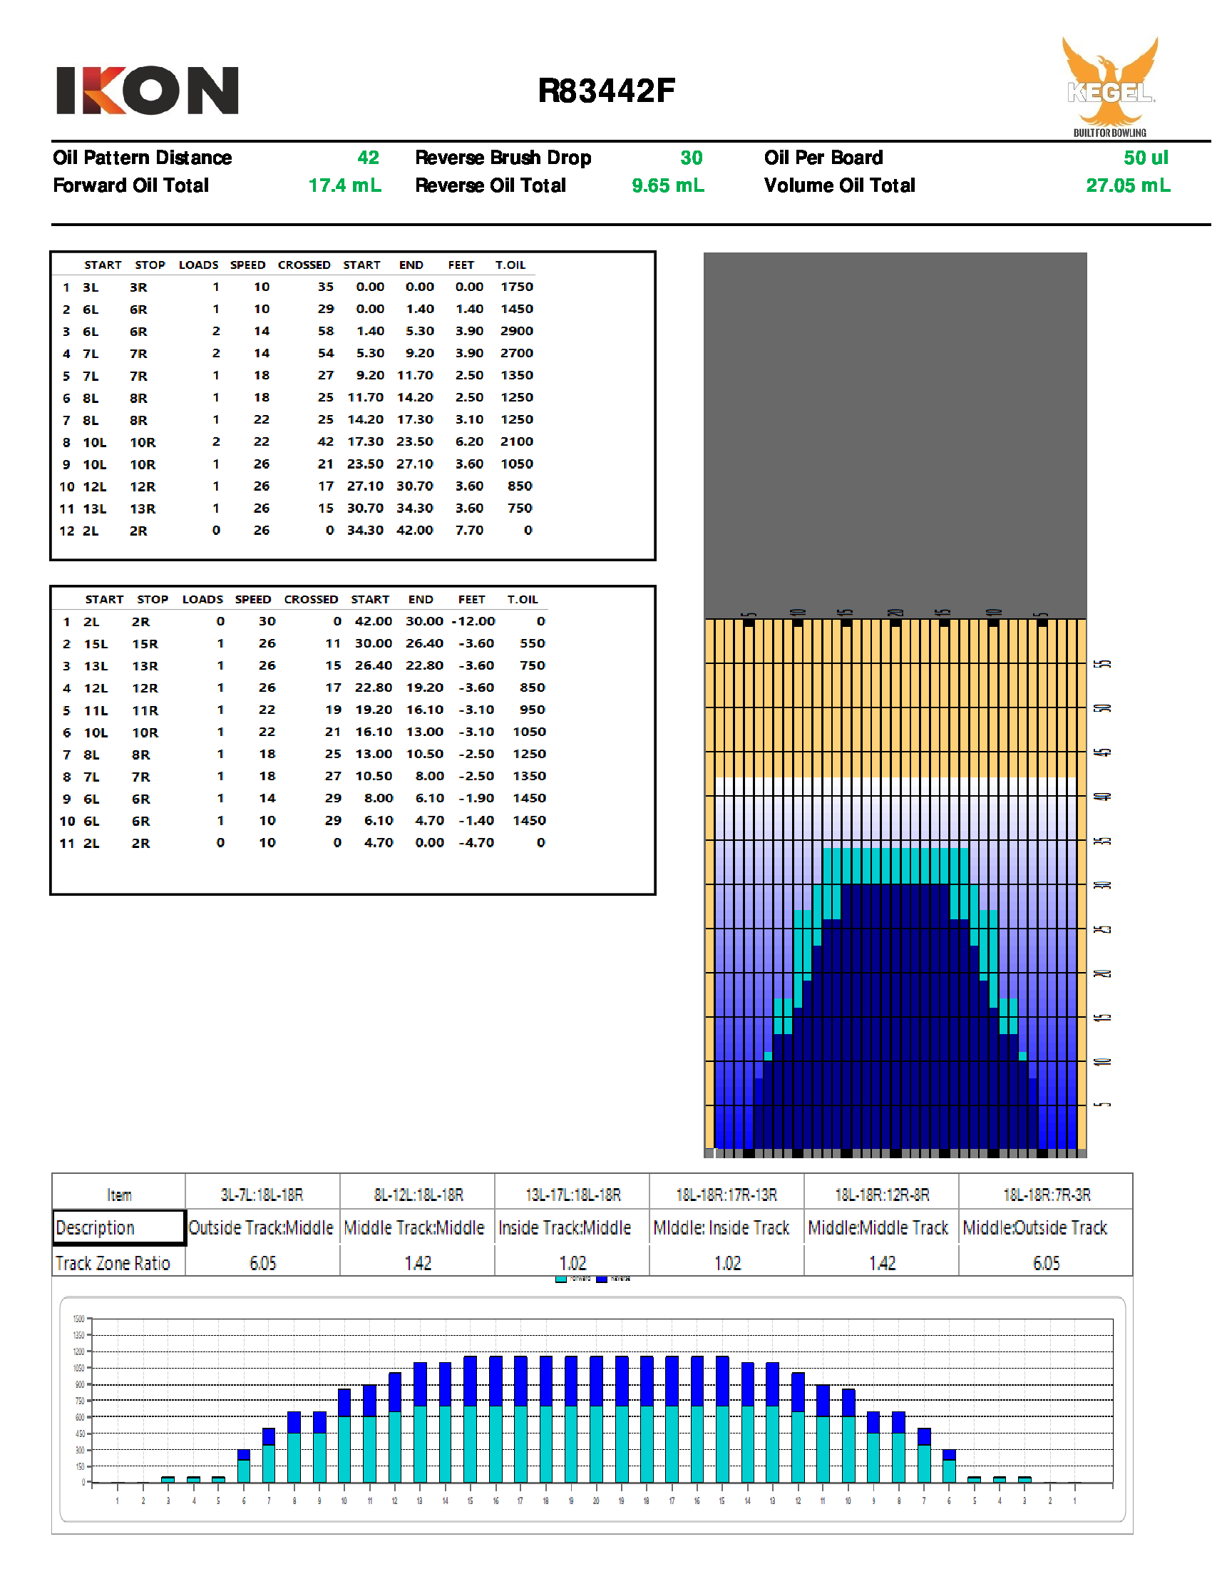Select the 3L-7L:18L-18R column header
Image resolution: width=1212 pixels, height=1569 pixels.
[x=262, y=1195]
